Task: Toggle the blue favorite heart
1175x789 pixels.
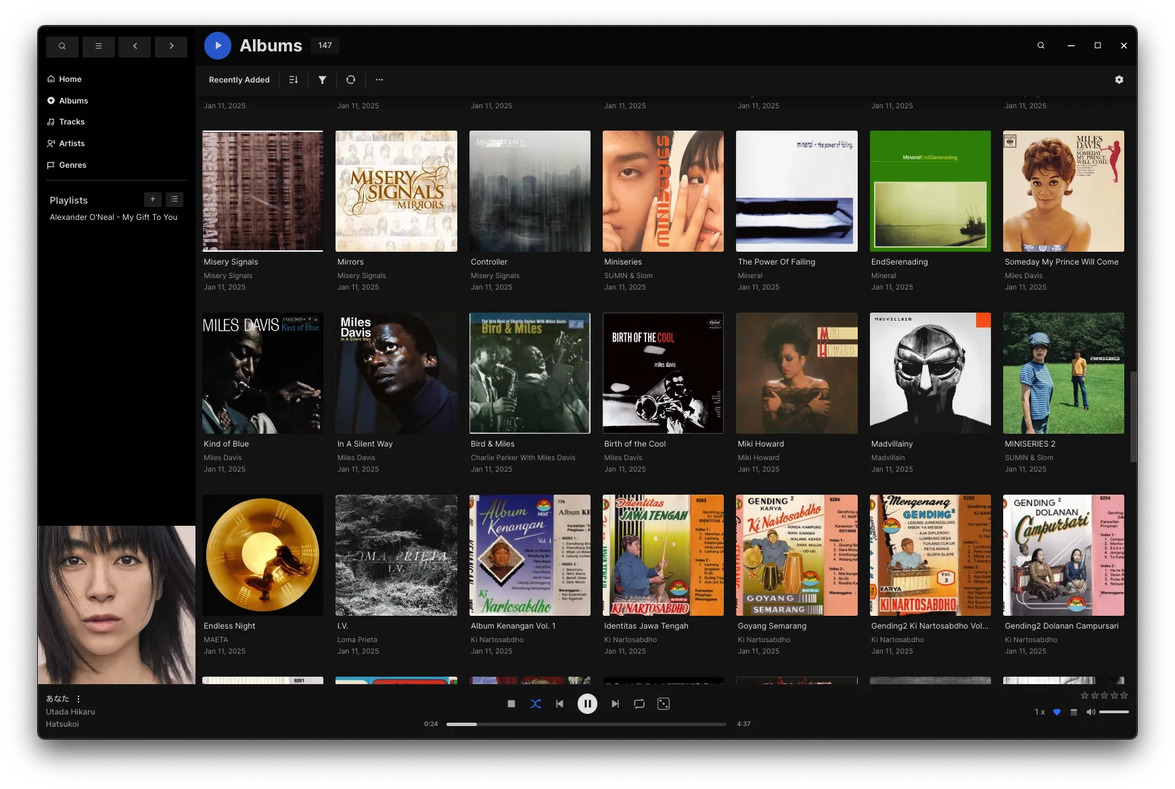Action: click(1057, 712)
